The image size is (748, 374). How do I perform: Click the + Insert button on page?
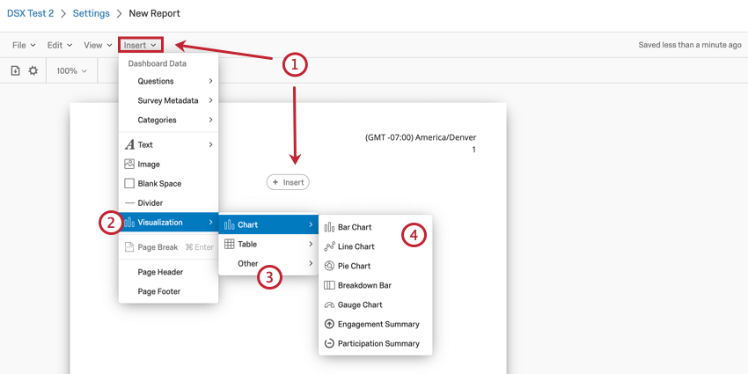(288, 182)
